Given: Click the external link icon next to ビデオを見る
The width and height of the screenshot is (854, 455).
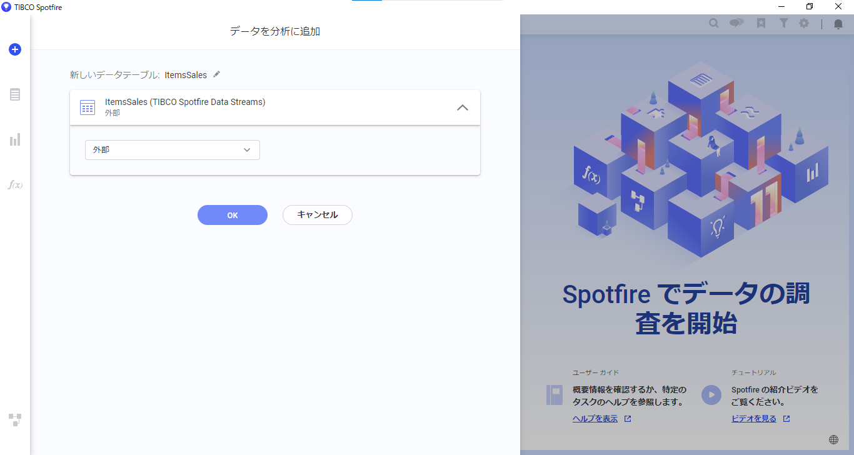Looking at the screenshot, I should pos(786,419).
